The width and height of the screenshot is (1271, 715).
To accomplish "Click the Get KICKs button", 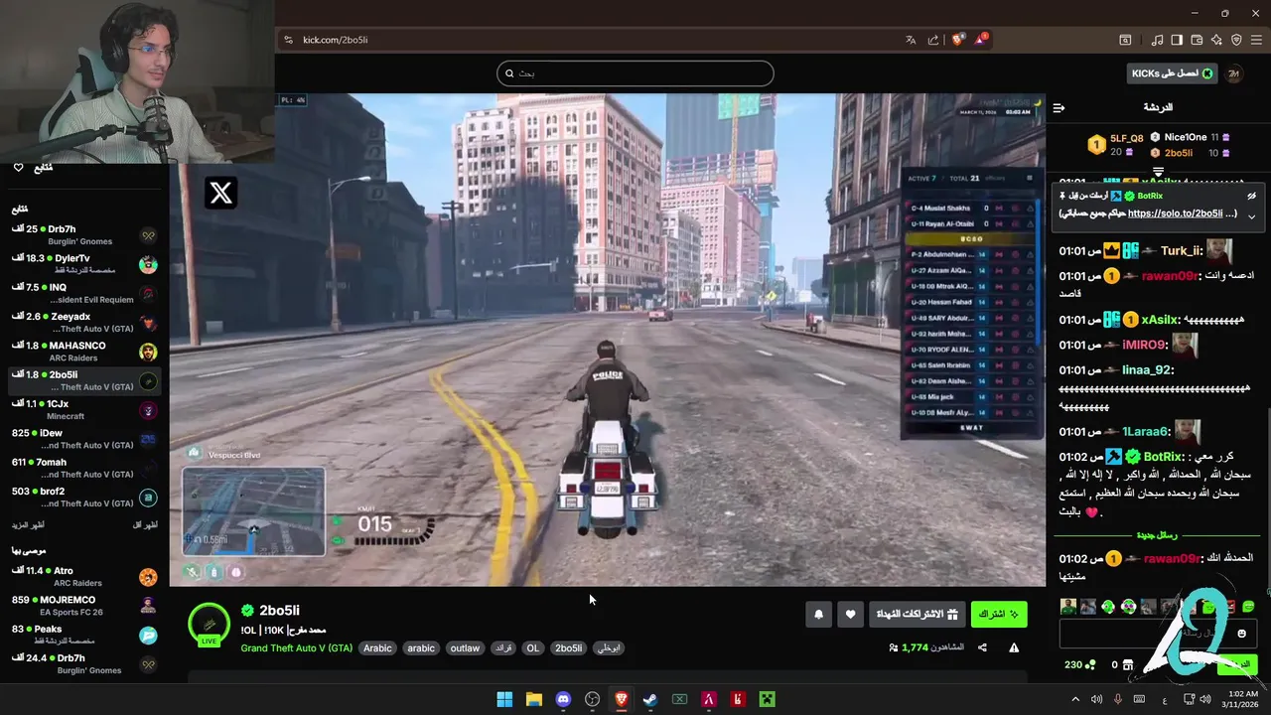I will tap(1173, 73).
